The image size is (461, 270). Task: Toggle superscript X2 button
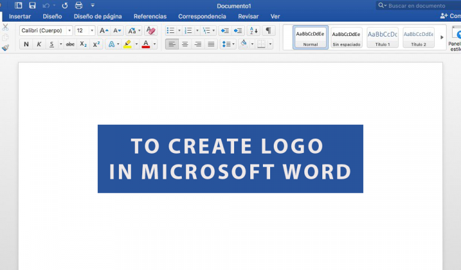coord(96,44)
